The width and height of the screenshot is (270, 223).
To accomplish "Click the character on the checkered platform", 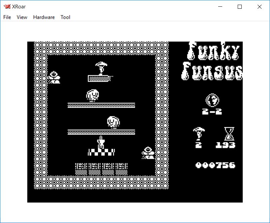I will point(101,143).
